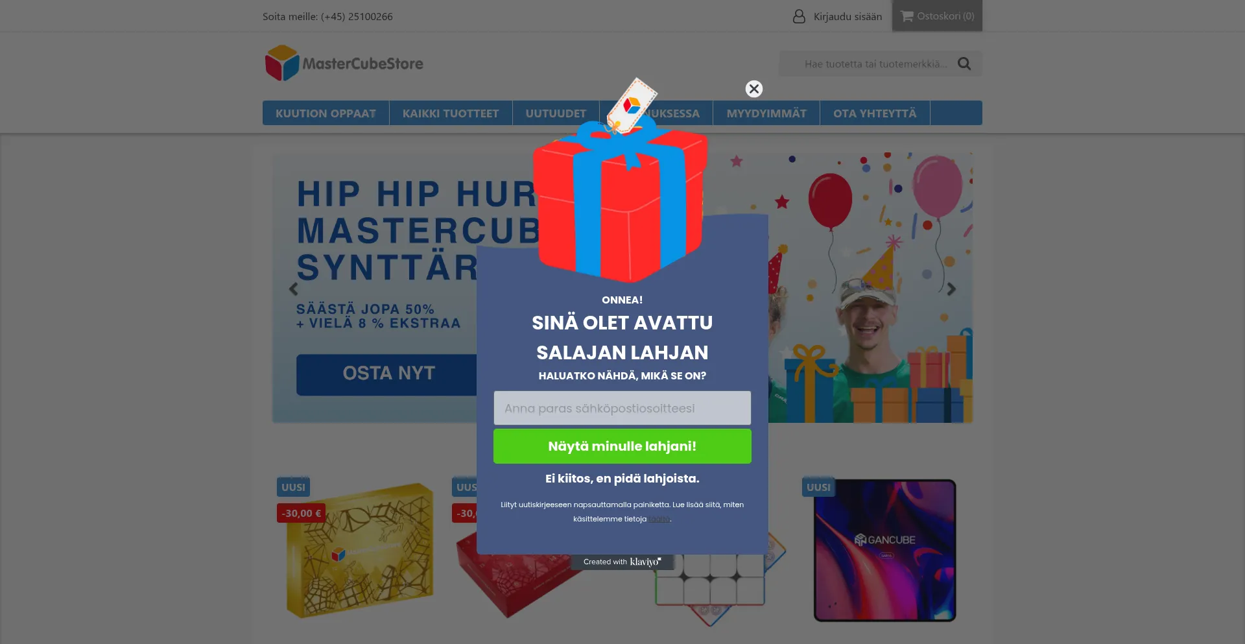Image resolution: width=1245 pixels, height=644 pixels.
Task: Open the KUUTION OPPAAT menu
Action: [326, 113]
